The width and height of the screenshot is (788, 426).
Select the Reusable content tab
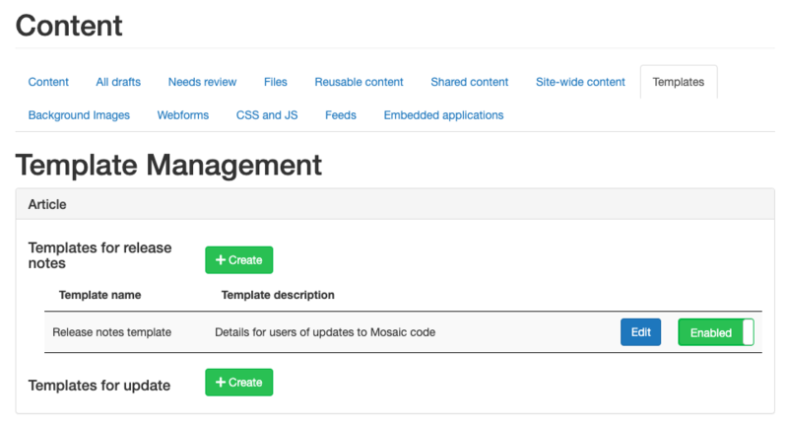pyautogui.click(x=359, y=82)
